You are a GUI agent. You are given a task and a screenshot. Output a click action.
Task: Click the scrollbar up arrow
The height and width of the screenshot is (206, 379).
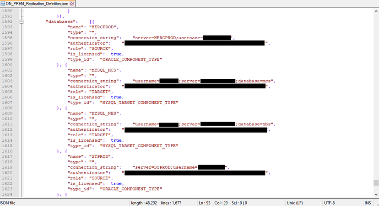click(x=376, y=11)
